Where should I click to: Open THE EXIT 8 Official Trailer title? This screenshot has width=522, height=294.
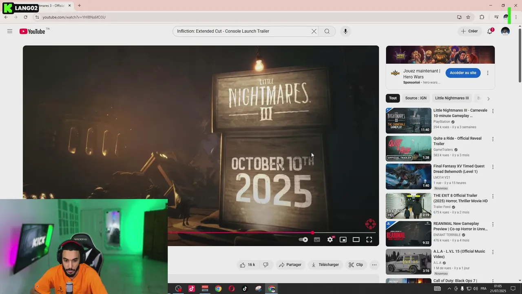pyautogui.click(x=460, y=198)
